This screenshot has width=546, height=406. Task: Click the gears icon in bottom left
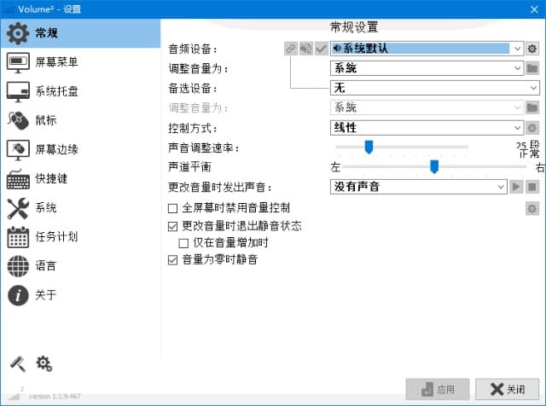tap(44, 364)
